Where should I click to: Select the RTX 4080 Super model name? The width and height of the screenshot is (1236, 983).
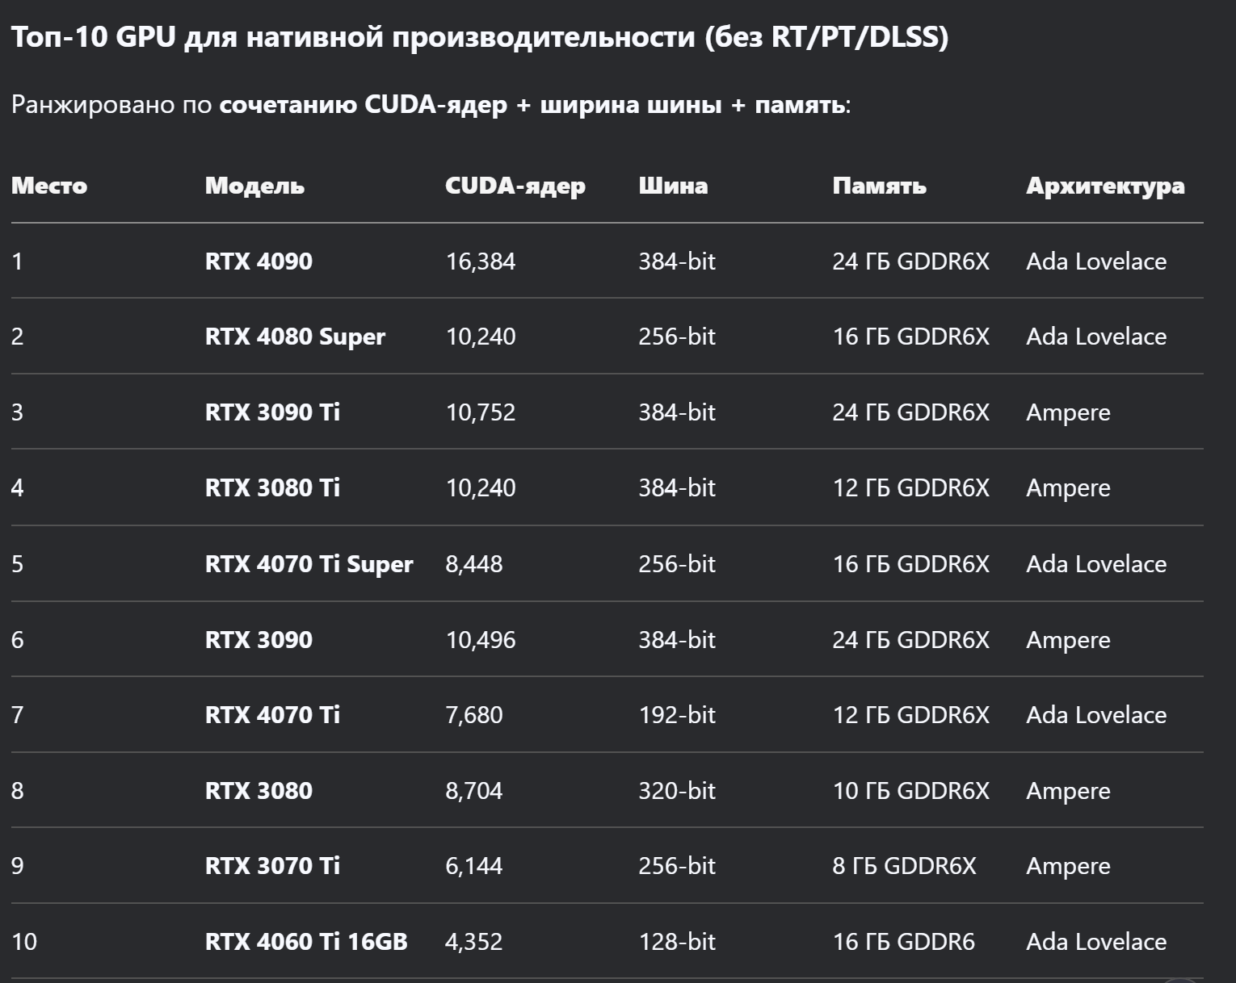[295, 337]
